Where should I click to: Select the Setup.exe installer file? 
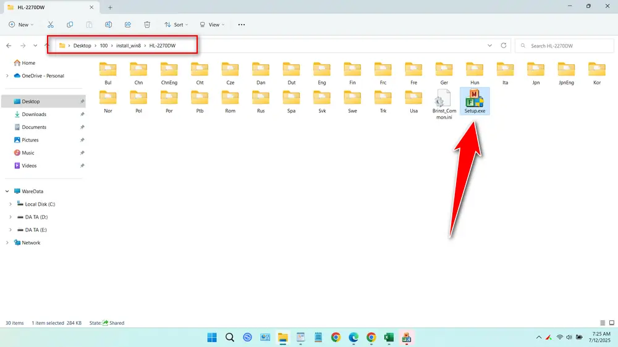[x=475, y=101]
